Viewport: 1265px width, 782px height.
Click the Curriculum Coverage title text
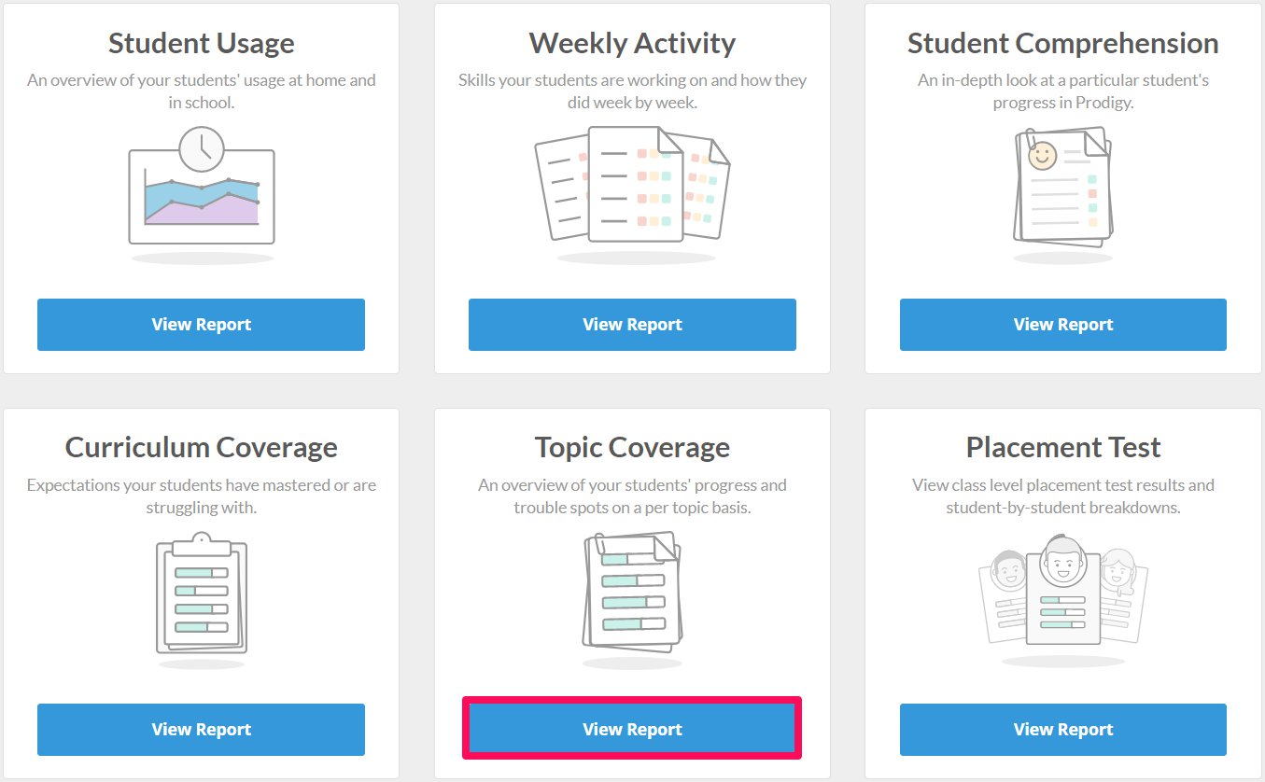(202, 447)
